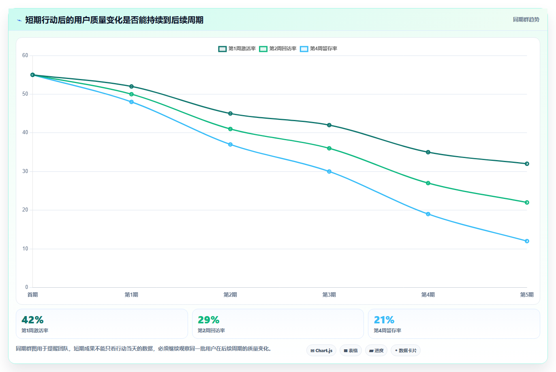Click the 进度 tag chip
The height and width of the screenshot is (372, 556).
376,351
